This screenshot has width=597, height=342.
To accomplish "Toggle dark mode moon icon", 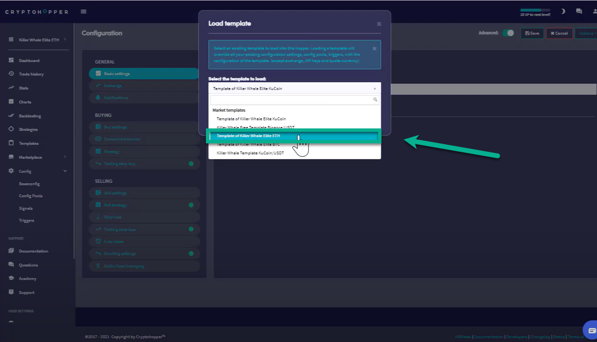I will (x=563, y=11).
